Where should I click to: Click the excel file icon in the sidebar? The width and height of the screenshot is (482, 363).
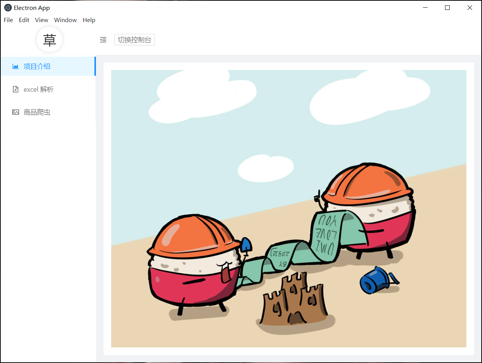click(x=16, y=89)
